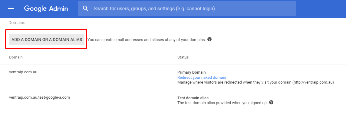Viewport: 346px width, 121px height.
Task: Click the search magnifier icon
Action: [85, 8]
